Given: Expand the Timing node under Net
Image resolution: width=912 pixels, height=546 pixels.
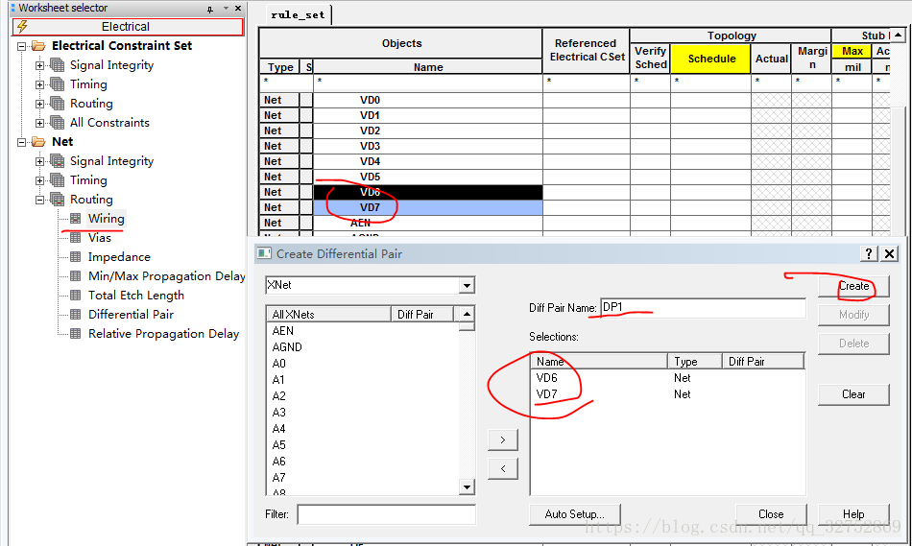Looking at the screenshot, I should (40, 180).
